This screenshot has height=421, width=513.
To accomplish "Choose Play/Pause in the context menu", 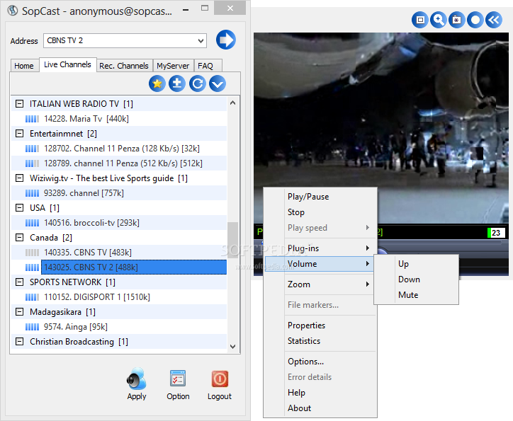I will pos(320,197).
